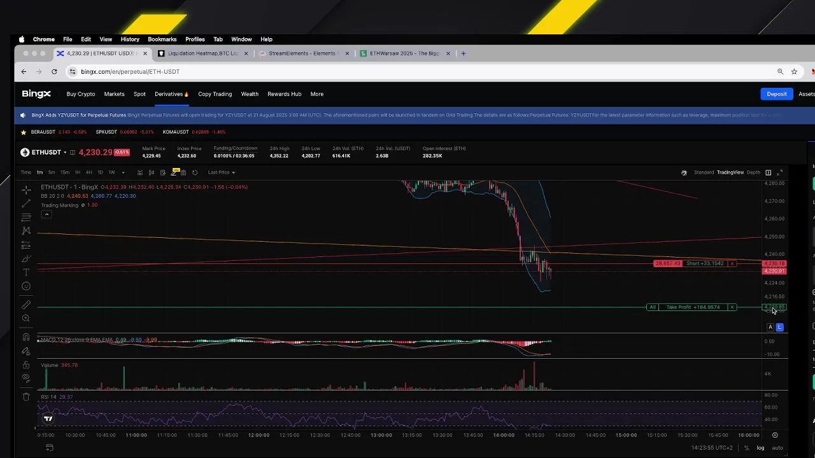Open candlestick chart type selector
This screenshot has width=815, height=458.
[152, 172]
